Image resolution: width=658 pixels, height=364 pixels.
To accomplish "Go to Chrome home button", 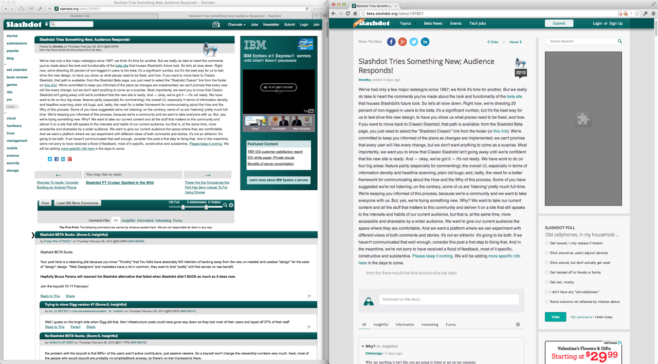I will click(355, 13).
